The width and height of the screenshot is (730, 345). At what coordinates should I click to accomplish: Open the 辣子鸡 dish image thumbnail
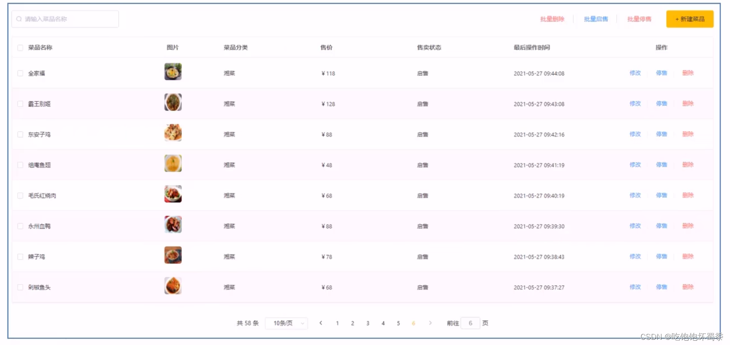click(173, 255)
